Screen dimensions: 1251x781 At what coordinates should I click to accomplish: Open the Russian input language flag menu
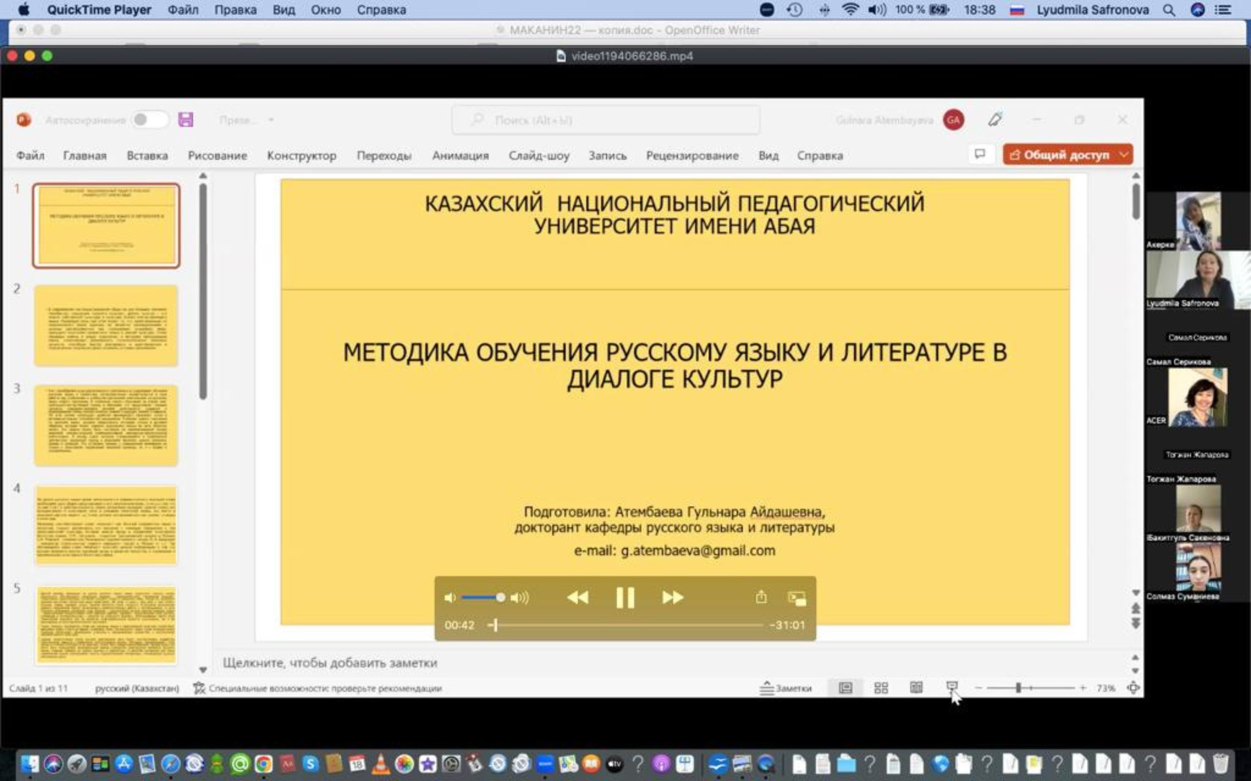pyautogui.click(x=1017, y=10)
